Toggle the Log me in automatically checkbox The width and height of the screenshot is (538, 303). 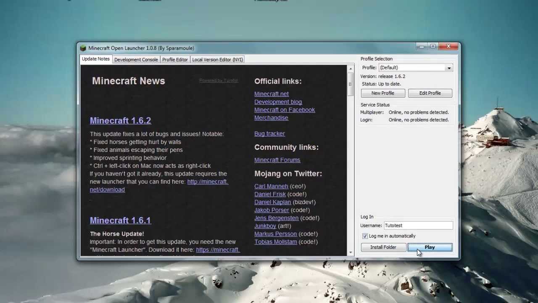[x=365, y=236]
